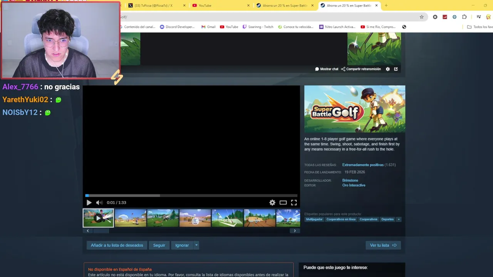Click Compartir retransmisión

361,69
